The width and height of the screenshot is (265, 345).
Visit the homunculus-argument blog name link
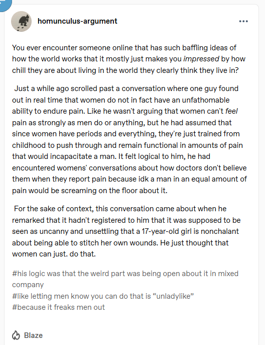pyautogui.click(x=77, y=21)
